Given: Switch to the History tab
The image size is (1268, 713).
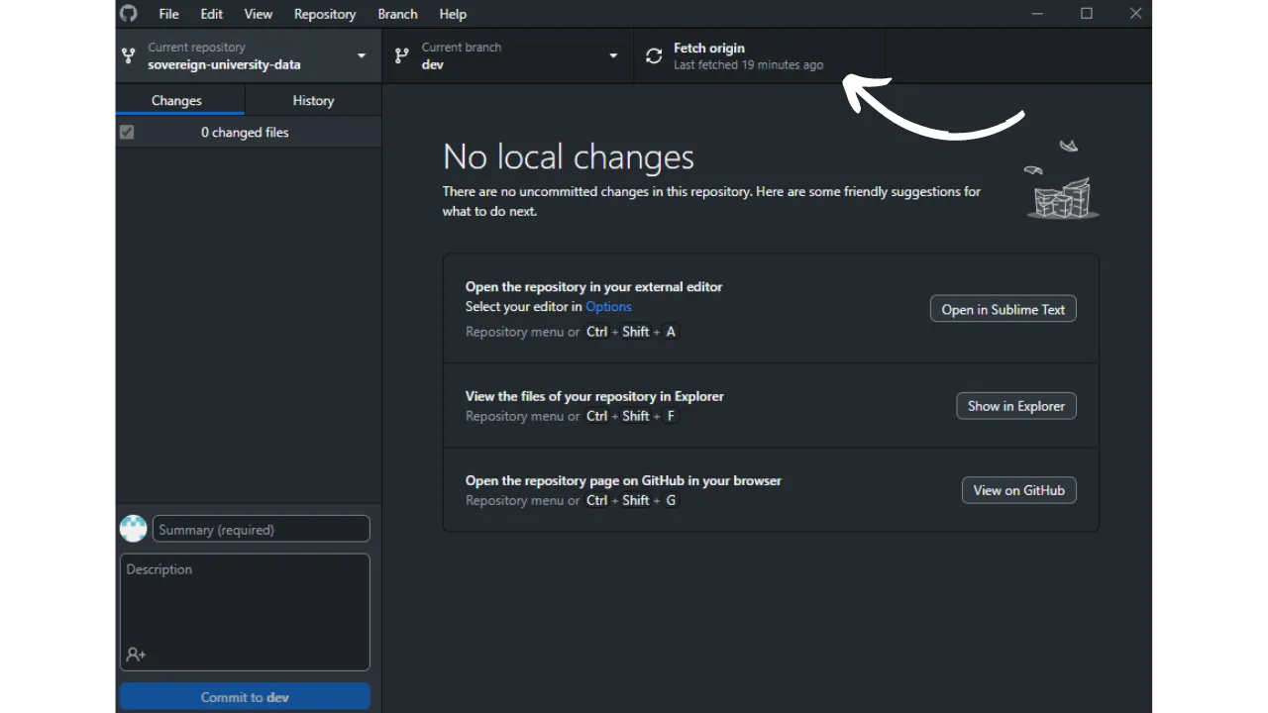Looking at the screenshot, I should point(313,101).
